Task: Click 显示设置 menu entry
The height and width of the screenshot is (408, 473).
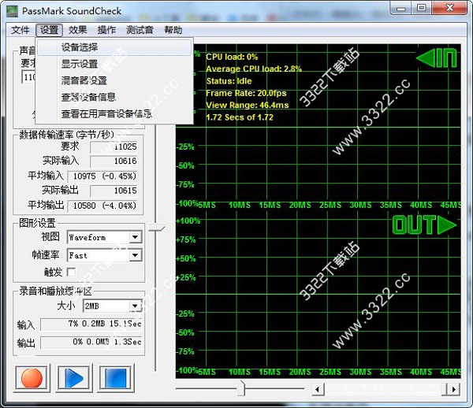Action: [x=80, y=65]
